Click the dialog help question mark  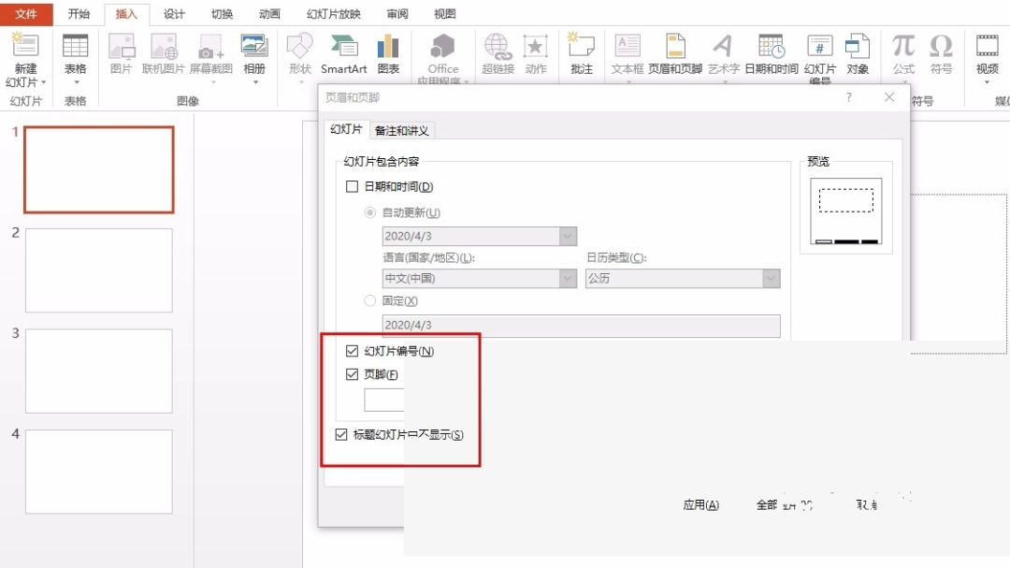click(x=849, y=97)
